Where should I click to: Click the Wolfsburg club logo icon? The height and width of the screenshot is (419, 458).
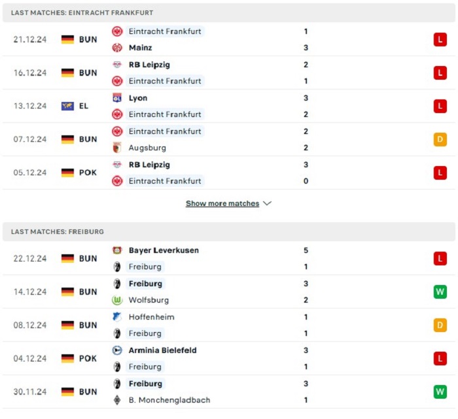point(117,300)
